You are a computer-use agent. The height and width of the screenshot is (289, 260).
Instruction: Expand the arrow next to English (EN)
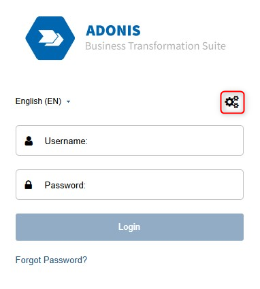(68, 102)
